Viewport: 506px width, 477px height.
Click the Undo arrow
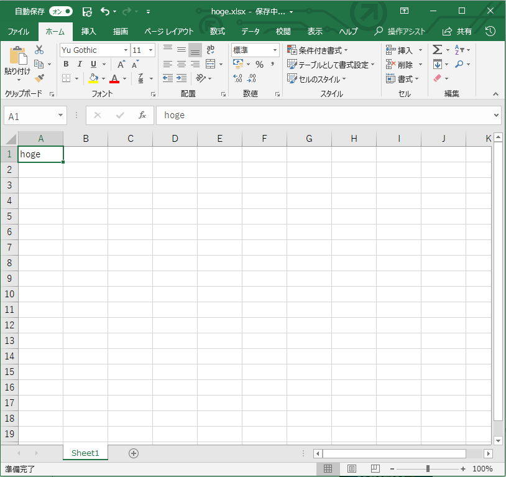(x=105, y=11)
